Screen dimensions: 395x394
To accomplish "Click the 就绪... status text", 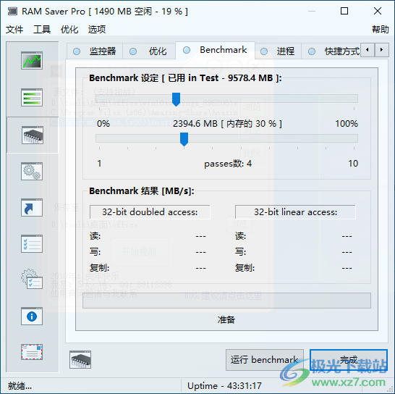I will 20,386.
